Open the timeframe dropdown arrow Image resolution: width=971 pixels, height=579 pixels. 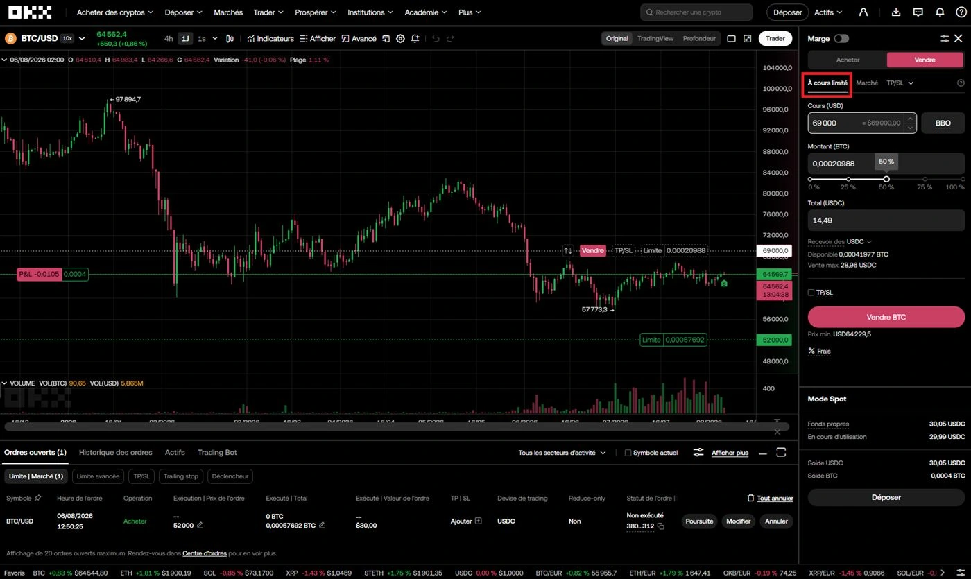click(215, 39)
